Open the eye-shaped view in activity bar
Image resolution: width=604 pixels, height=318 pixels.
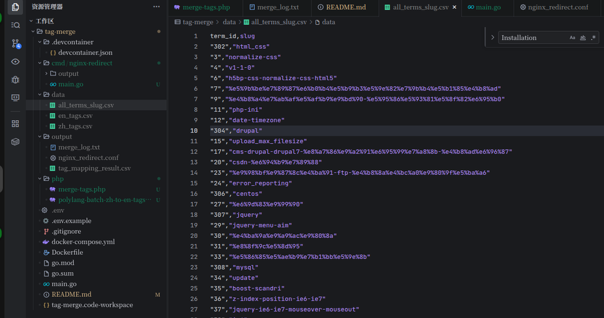coord(15,61)
